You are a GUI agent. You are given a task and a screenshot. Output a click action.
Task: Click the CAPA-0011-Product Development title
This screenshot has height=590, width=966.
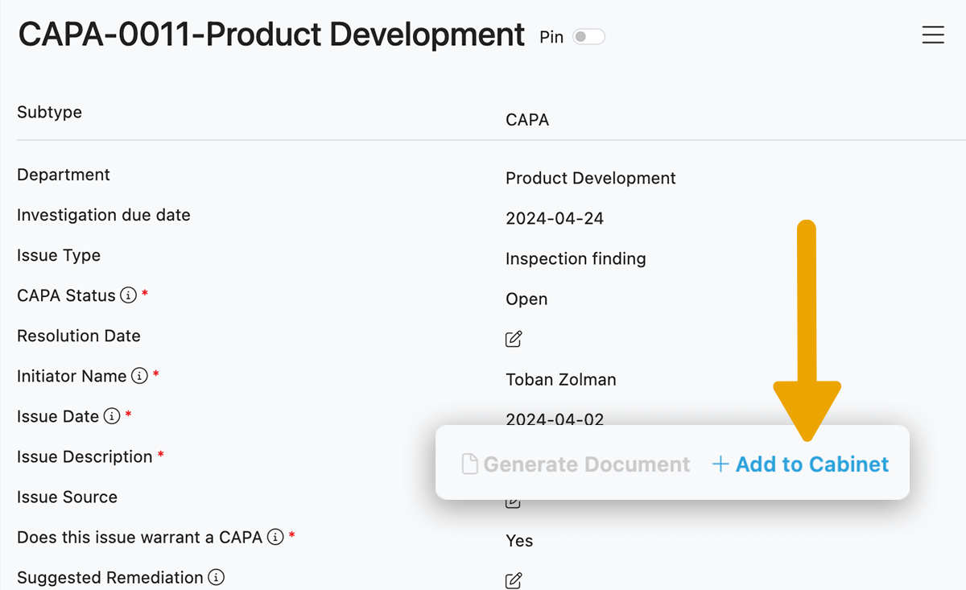[x=271, y=35]
